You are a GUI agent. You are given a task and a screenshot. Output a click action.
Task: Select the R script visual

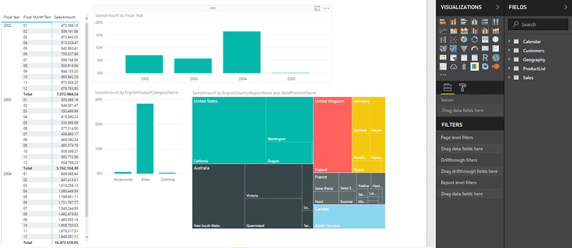tap(485, 58)
